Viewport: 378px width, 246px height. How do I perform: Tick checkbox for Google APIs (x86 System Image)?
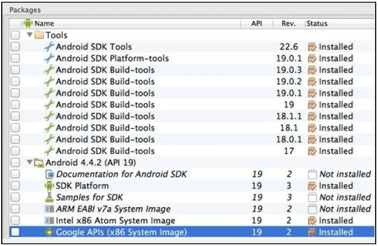(15, 232)
